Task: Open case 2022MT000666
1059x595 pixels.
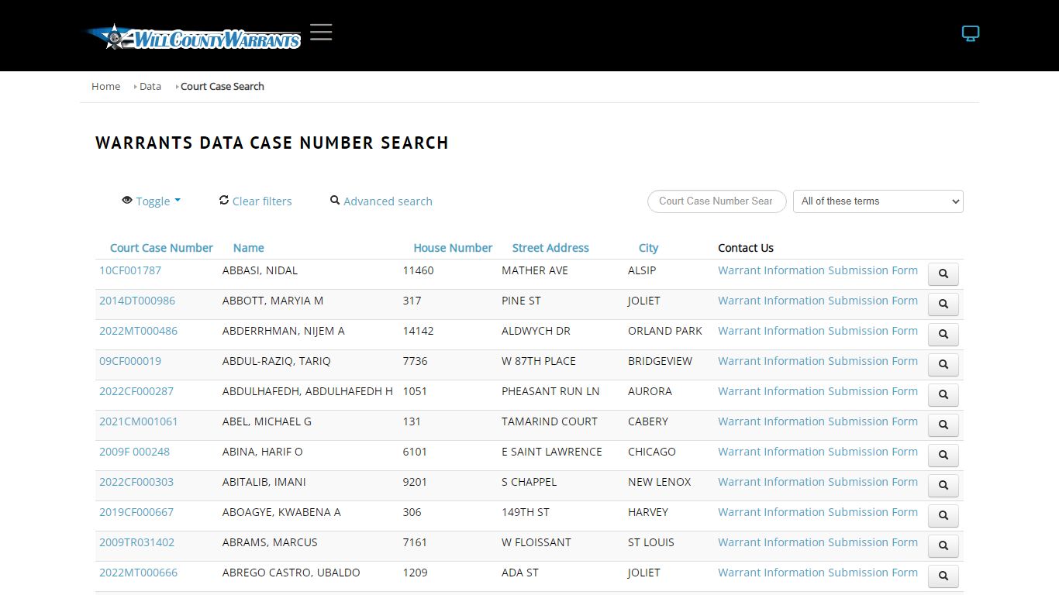Action: (x=138, y=573)
